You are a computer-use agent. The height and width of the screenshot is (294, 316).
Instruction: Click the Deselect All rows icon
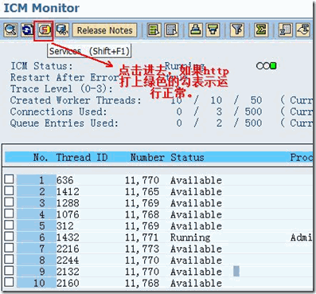(x=171, y=30)
